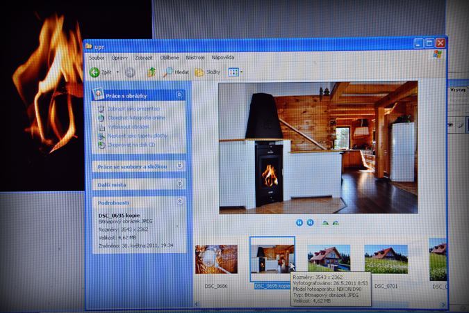
Task: Collapse the Práce s obrázky panel
Action: [179, 95]
